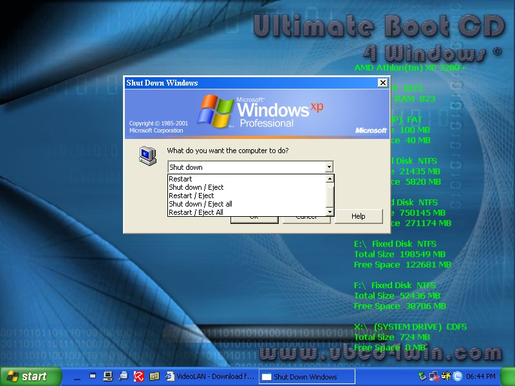Launch the magnifier search icon in Quick Launch

point(123,376)
